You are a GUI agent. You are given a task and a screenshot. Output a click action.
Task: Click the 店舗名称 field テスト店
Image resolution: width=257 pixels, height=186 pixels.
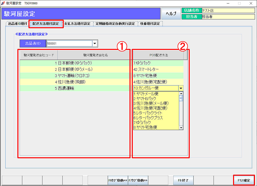tap(228, 11)
